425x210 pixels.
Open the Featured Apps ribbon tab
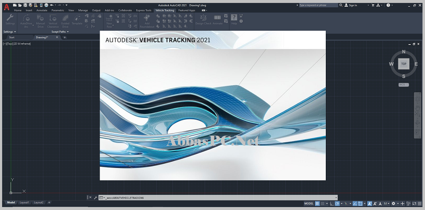(x=187, y=10)
